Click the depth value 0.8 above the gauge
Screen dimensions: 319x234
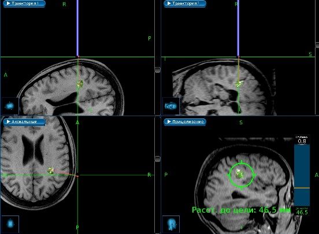(302, 141)
